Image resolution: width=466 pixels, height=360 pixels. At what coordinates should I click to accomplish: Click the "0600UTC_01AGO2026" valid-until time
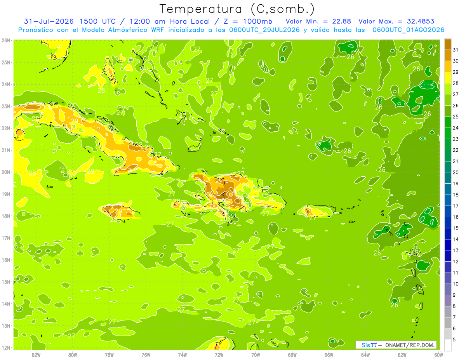(x=408, y=30)
